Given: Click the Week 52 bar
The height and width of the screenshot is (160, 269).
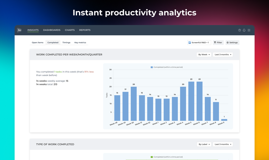Looking at the screenshot, I should (x=150, y=109).
